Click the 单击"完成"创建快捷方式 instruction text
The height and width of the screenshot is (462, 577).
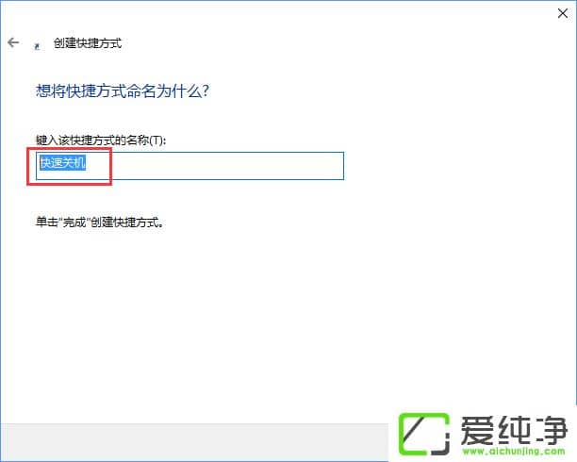[100, 222]
